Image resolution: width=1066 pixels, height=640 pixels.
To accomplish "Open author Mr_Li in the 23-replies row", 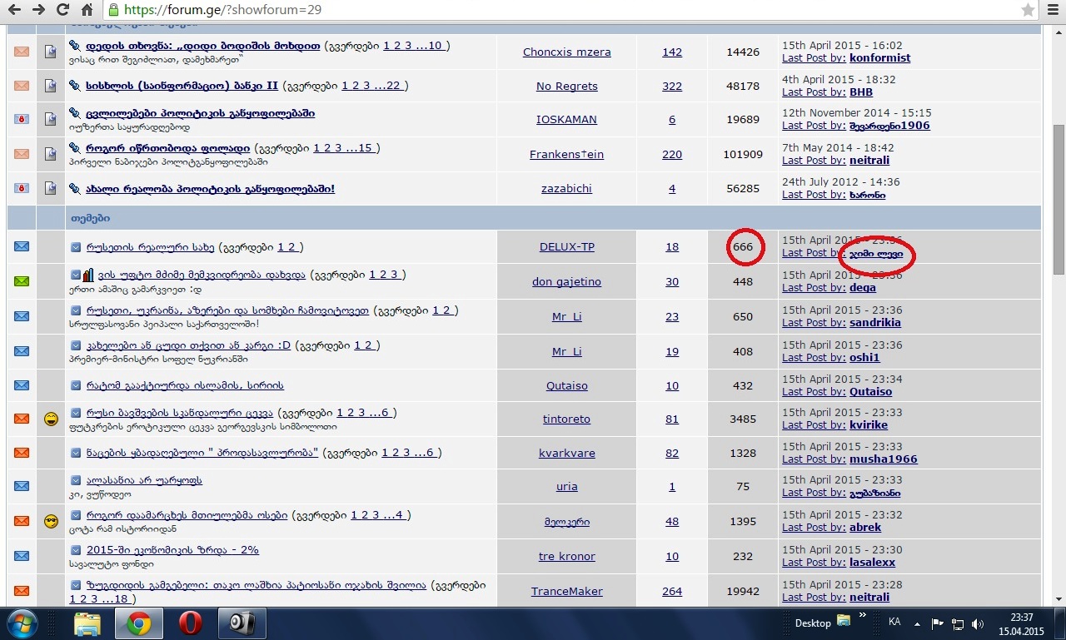I will [x=566, y=316].
